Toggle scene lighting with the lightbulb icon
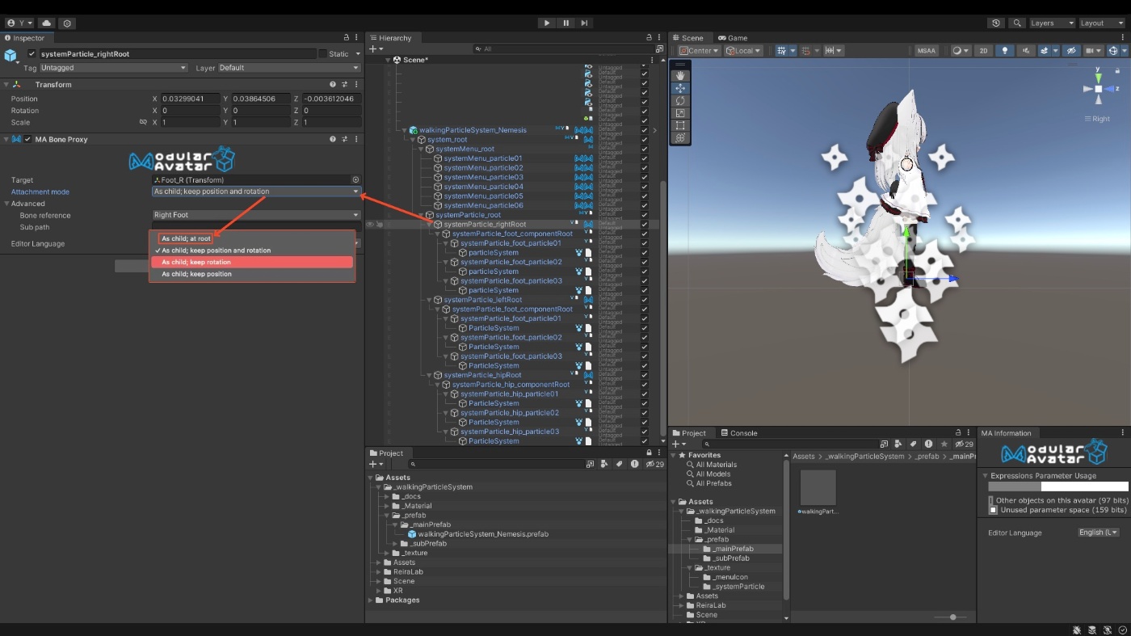The width and height of the screenshot is (1131, 636). point(1005,50)
